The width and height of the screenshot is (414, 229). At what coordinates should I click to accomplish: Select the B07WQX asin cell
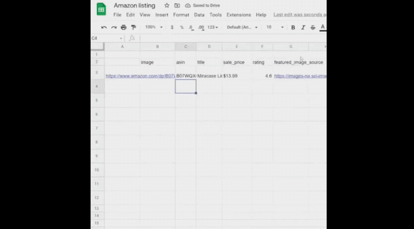[186, 73]
